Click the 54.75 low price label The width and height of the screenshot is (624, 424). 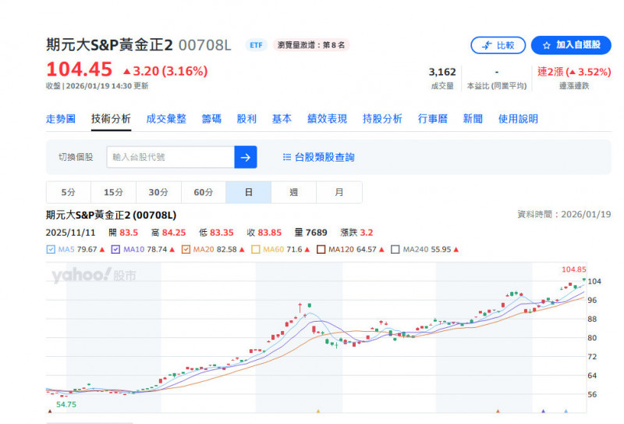point(66,404)
